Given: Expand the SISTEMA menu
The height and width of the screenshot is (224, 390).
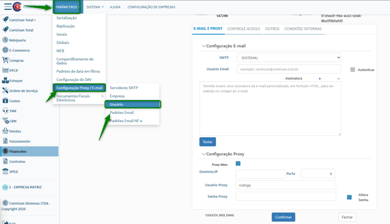Looking at the screenshot, I should [95, 7].
